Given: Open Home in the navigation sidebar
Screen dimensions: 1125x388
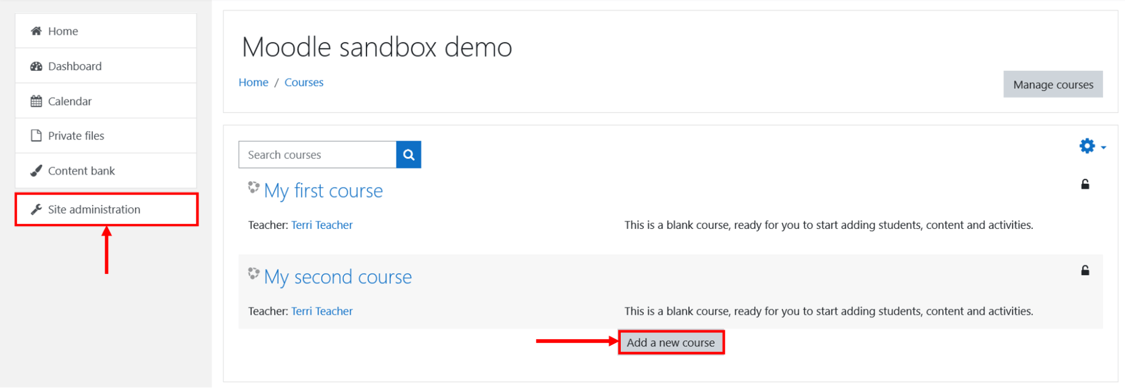Looking at the screenshot, I should pyautogui.click(x=106, y=31).
